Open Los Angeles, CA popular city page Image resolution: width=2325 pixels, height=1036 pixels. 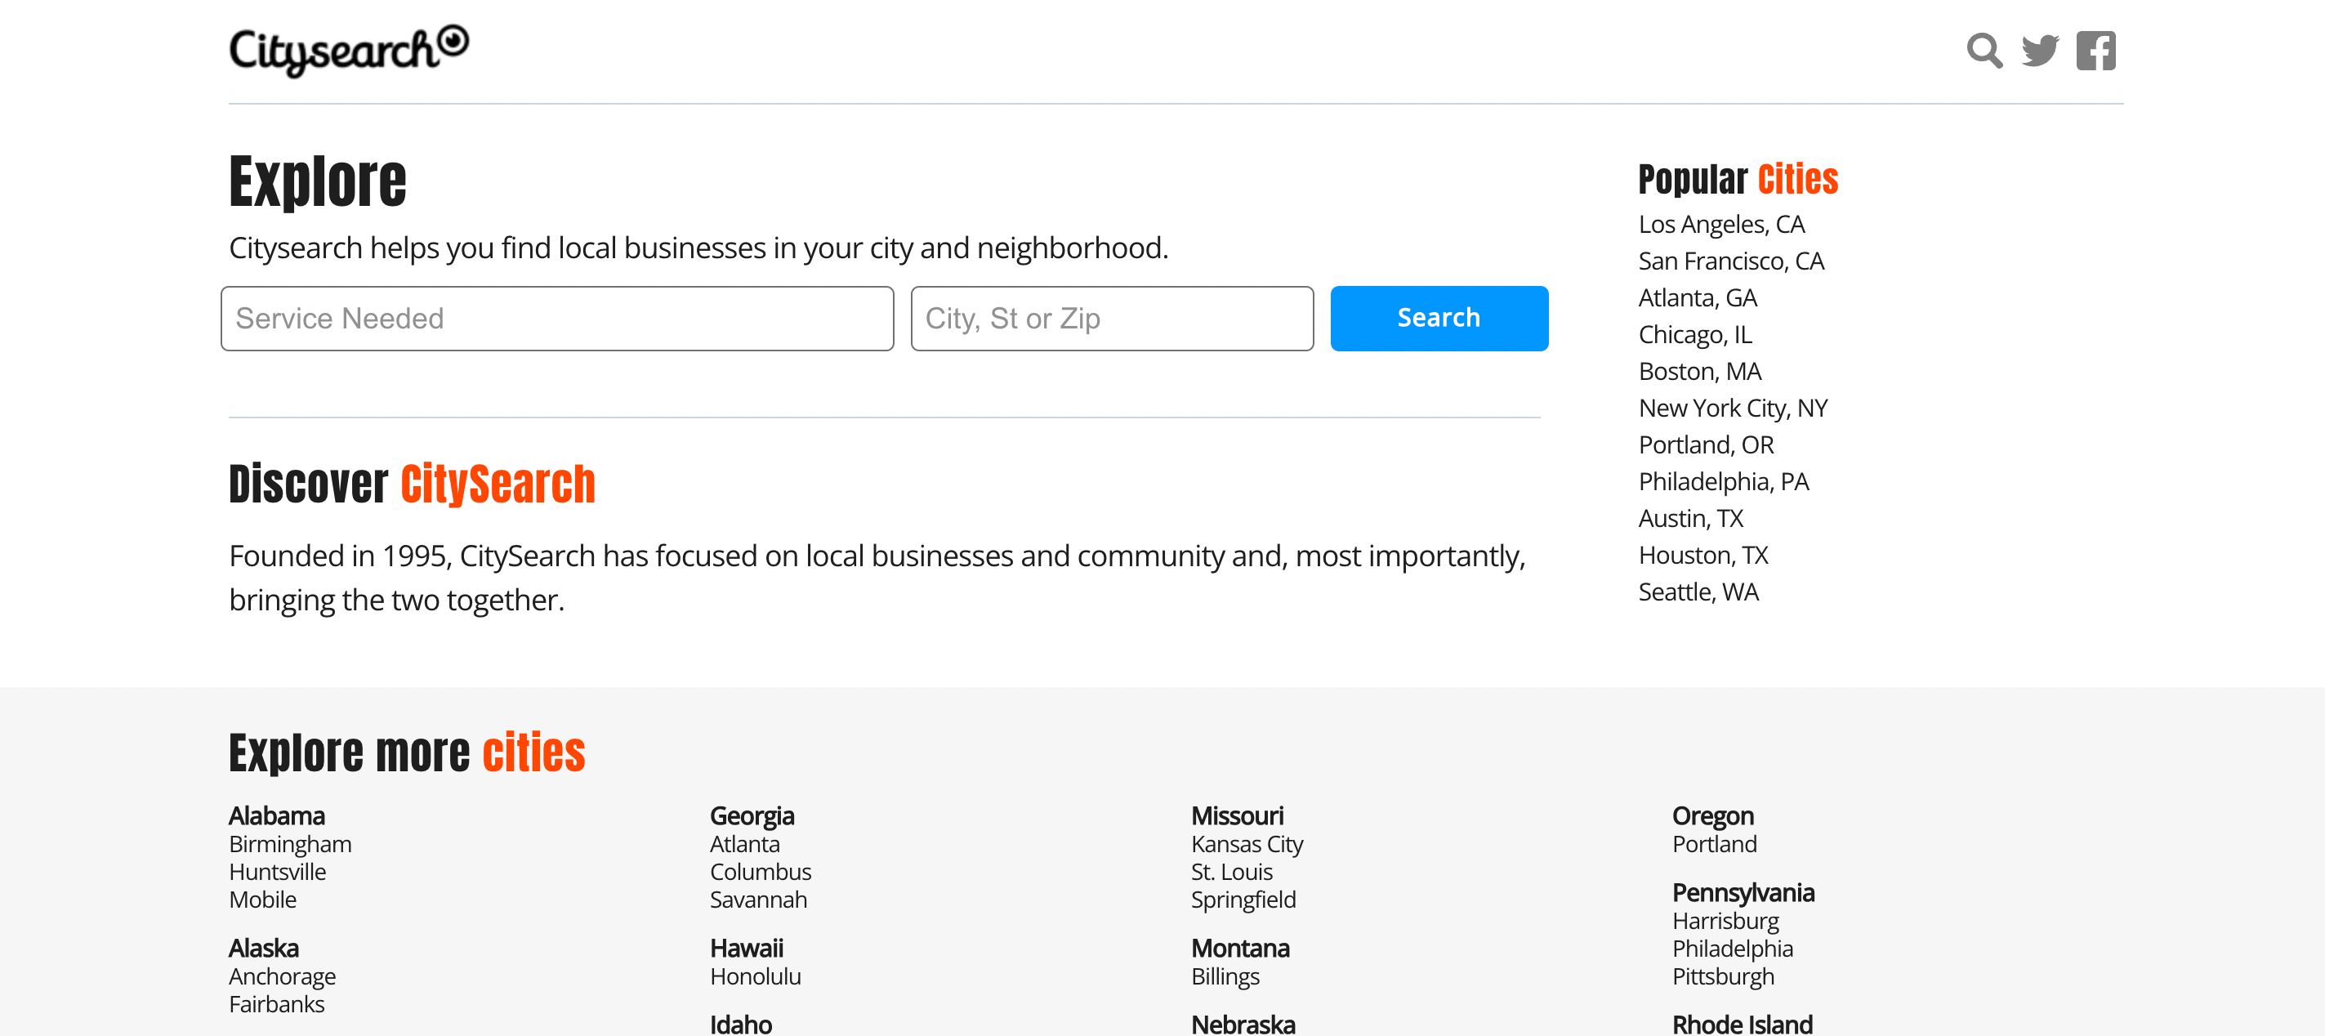point(1720,224)
